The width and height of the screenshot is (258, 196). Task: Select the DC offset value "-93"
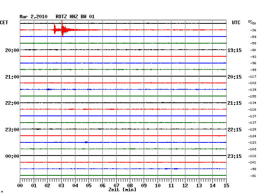point(253,57)
